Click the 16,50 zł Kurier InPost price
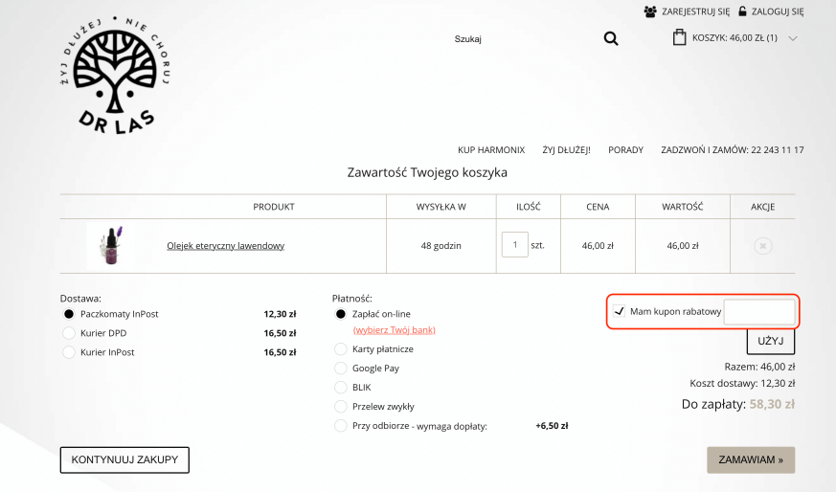 pyautogui.click(x=280, y=352)
